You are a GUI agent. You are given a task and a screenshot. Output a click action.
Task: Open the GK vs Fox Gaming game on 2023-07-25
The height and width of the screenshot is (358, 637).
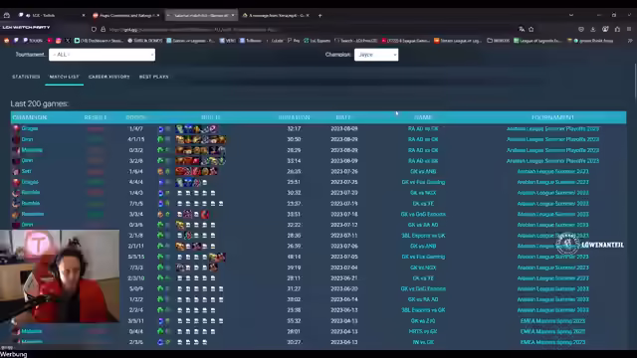click(423, 182)
